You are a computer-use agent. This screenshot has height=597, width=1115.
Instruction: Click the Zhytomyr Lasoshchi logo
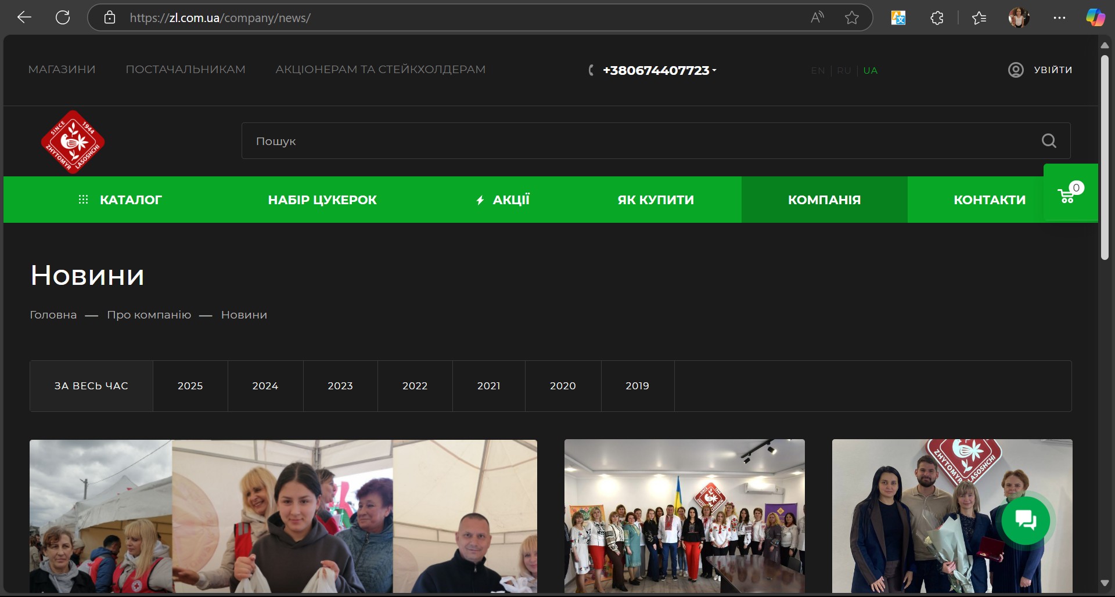[x=73, y=142]
